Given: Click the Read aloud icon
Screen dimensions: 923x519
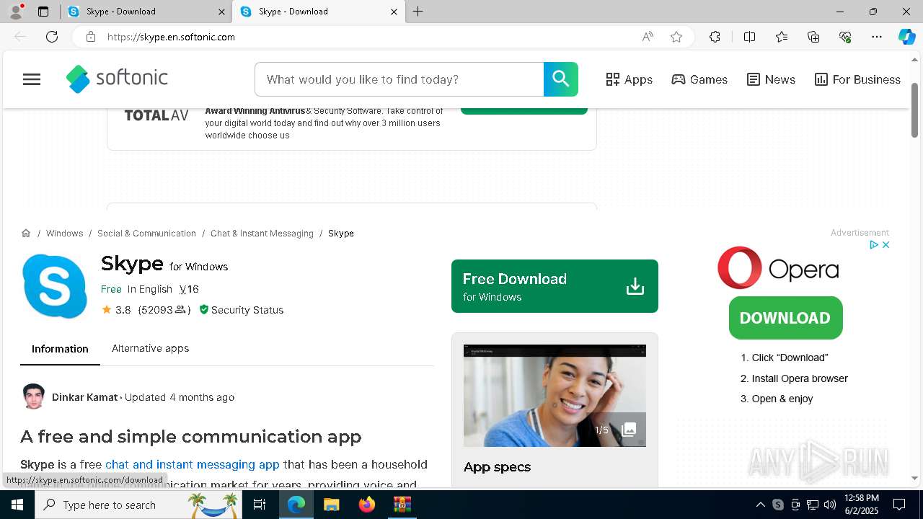Looking at the screenshot, I should click(x=648, y=37).
